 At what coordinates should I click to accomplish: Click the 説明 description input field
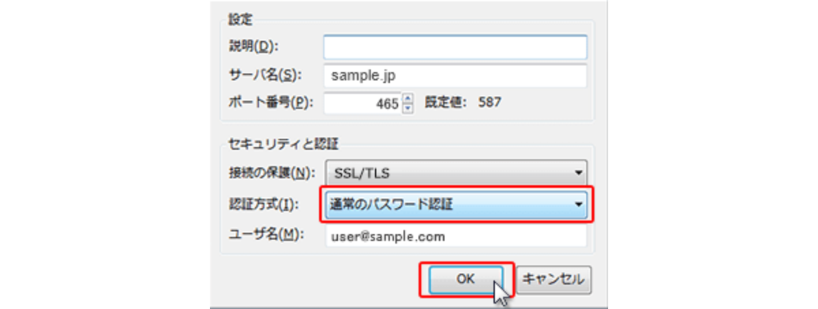pos(455,47)
